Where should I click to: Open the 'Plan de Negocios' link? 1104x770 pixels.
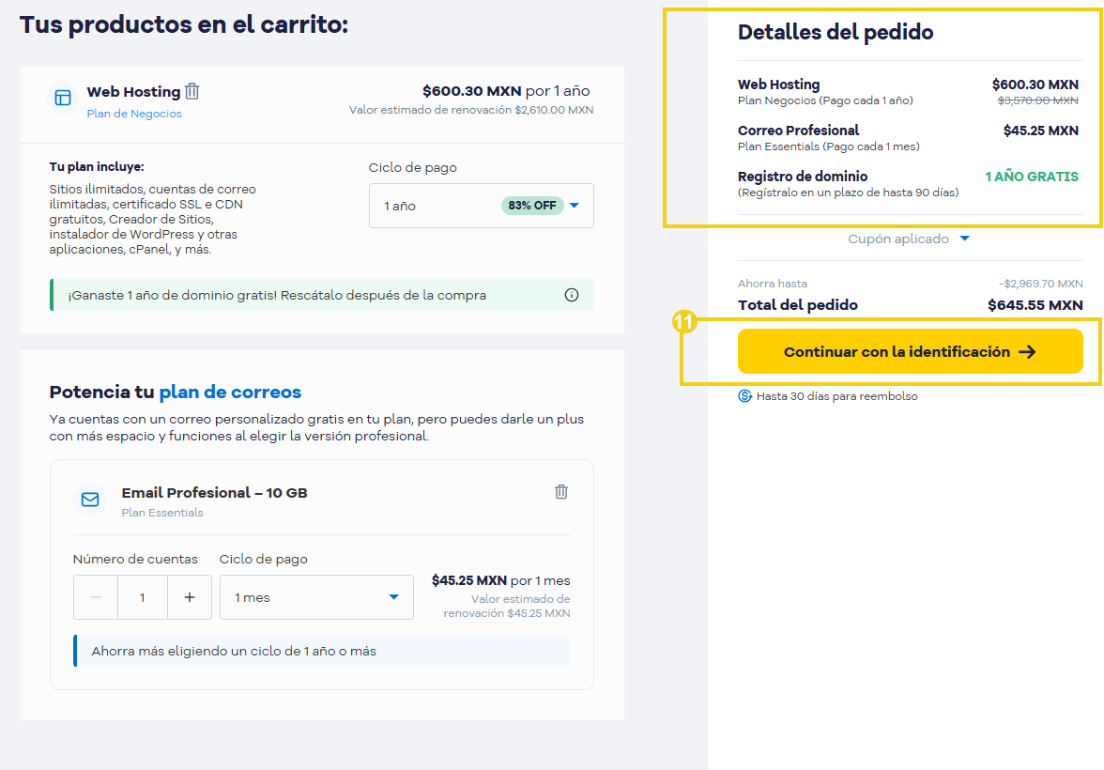point(134,114)
